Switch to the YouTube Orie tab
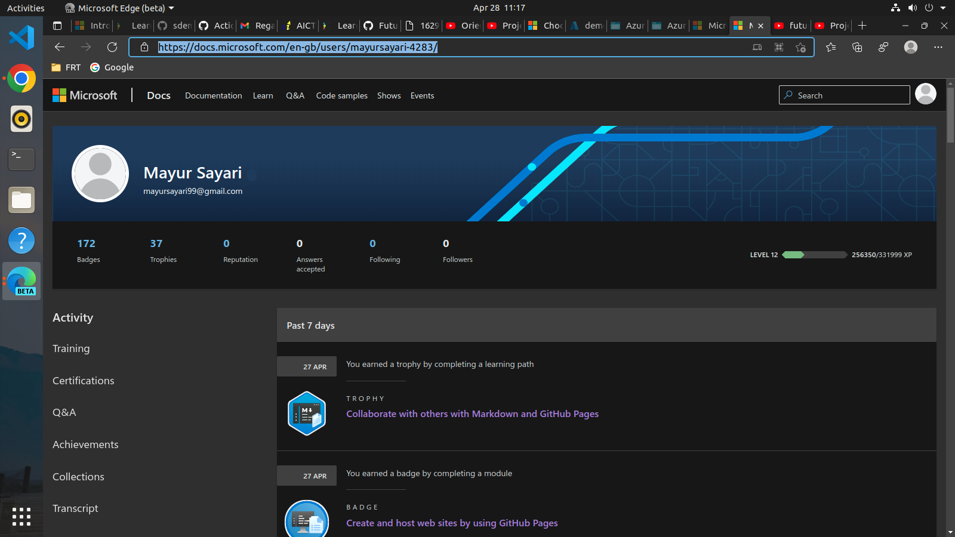This screenshot has height=537, width=955. click(x=463, y=26)
